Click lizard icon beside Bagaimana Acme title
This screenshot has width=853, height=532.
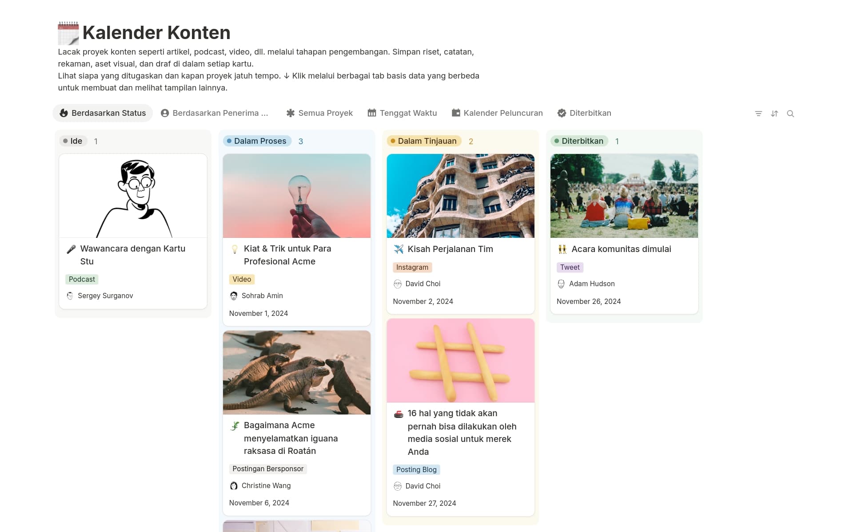click(x=235, y=426)
